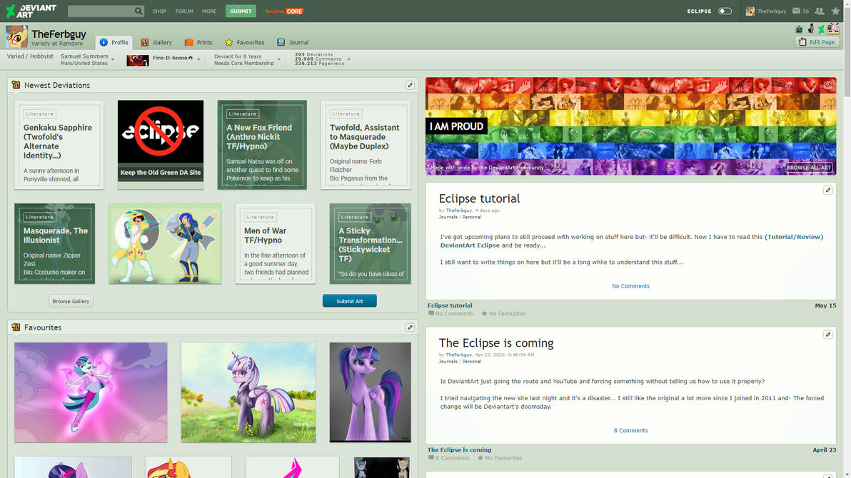Click the search magnifier icon
The width and height of the screenshot is (851, 478).
click(139, 11)
